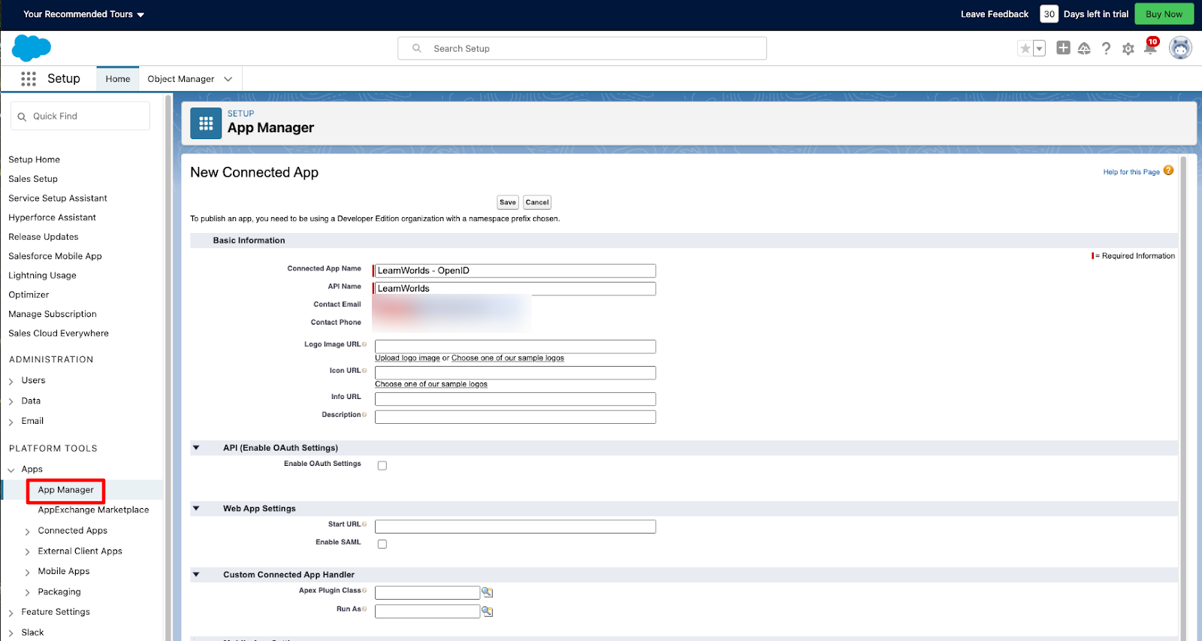
Task: Click the Logo Image URL info icon
Action: tap(364, 344)
